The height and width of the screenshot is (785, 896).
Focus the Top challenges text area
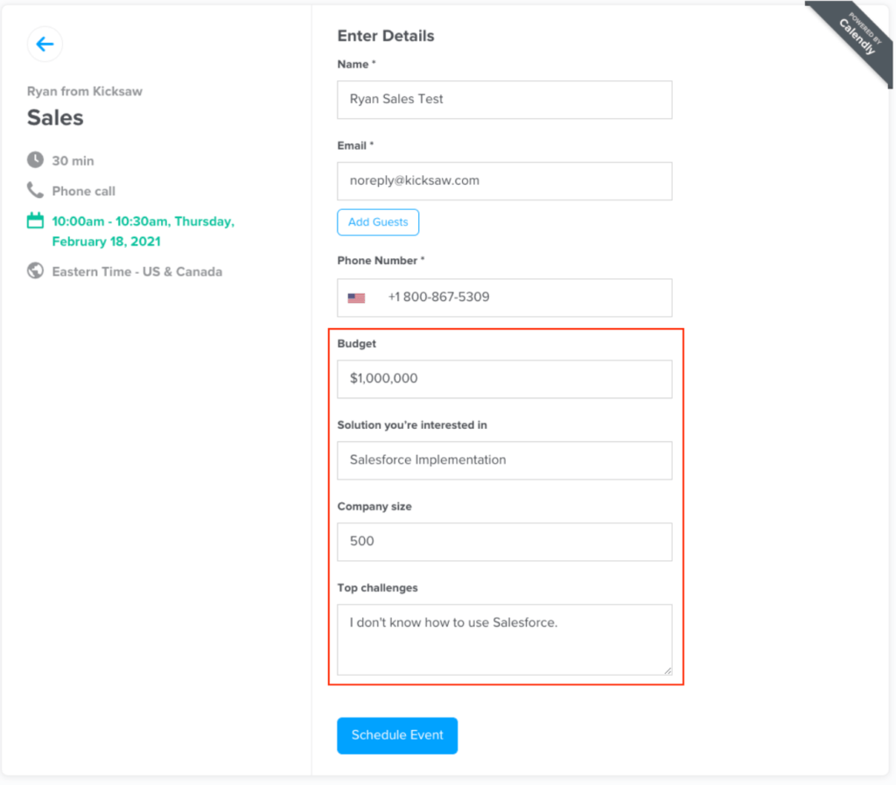tap(505, 640)
